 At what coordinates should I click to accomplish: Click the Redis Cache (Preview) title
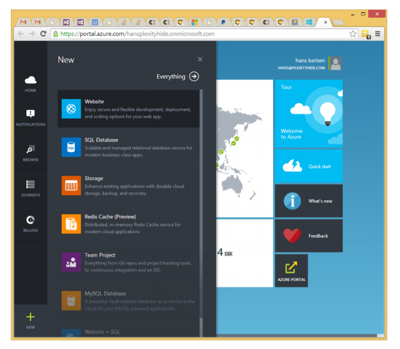[110, 216]
